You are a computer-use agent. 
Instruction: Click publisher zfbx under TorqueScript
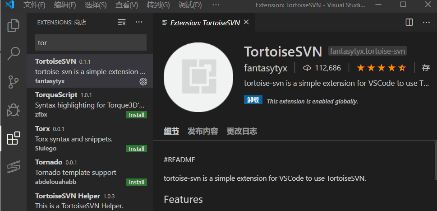click(41, 115)
